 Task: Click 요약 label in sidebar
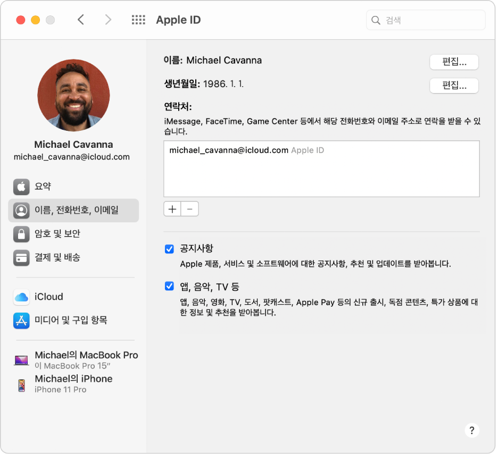click(x=43, y=187)
